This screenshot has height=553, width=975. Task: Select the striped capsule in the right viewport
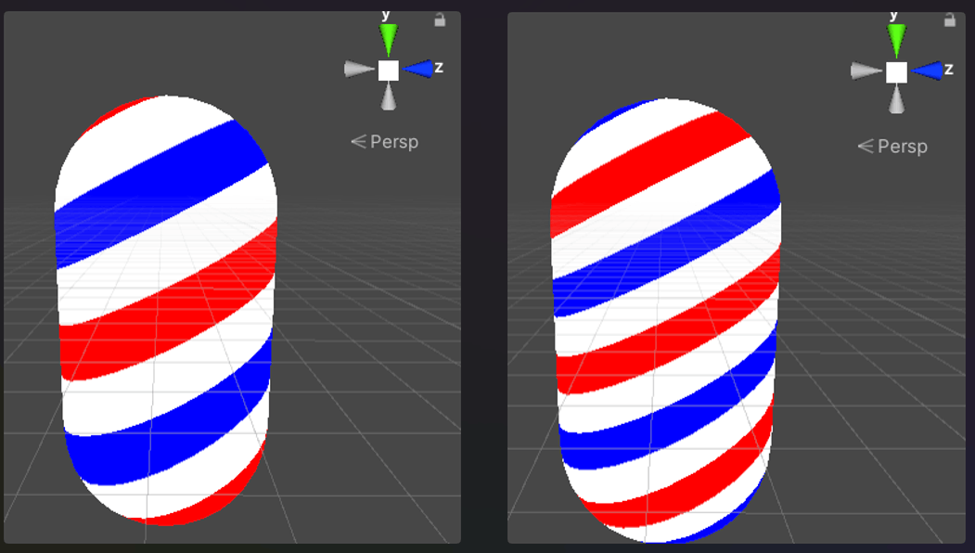pyautogui.click(x=666, y=320)
